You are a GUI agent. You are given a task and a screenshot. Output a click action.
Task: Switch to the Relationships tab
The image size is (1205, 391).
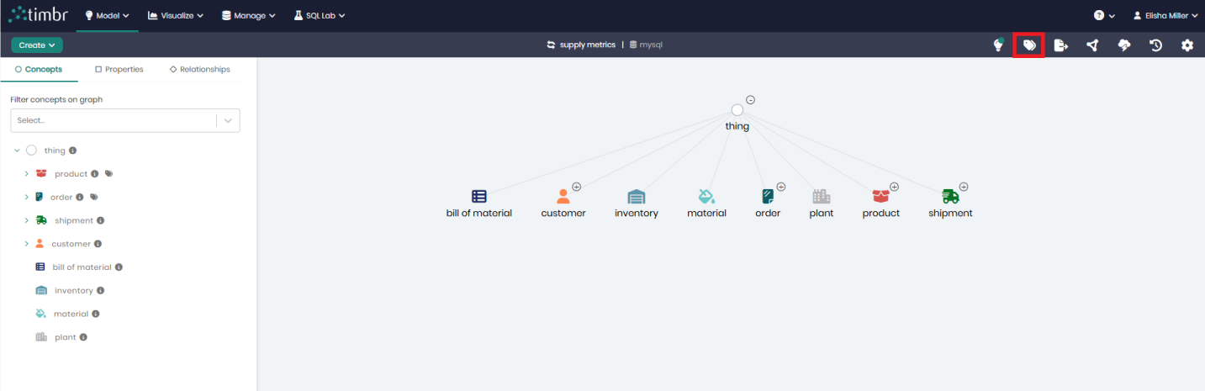(199, 69)
